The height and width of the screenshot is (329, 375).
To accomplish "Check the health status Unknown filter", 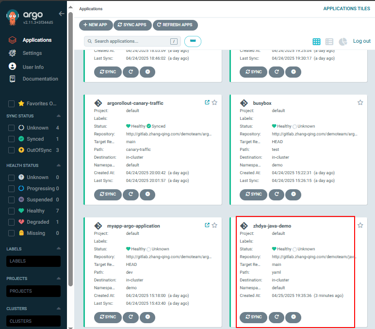I will coord(11,178).
